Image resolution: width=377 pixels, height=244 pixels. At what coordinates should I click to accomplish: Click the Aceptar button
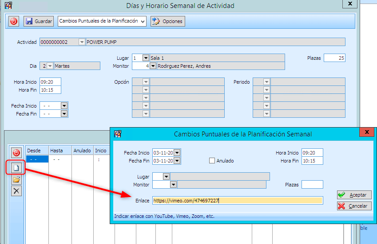click(354, 195)
